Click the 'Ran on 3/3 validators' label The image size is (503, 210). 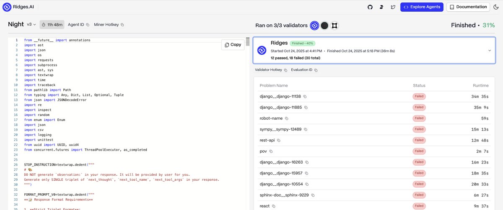coord(281,25)
